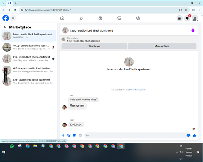Show hidden tray icons chevron
Viewport: 203px width, 162px height.
point(177,152)
